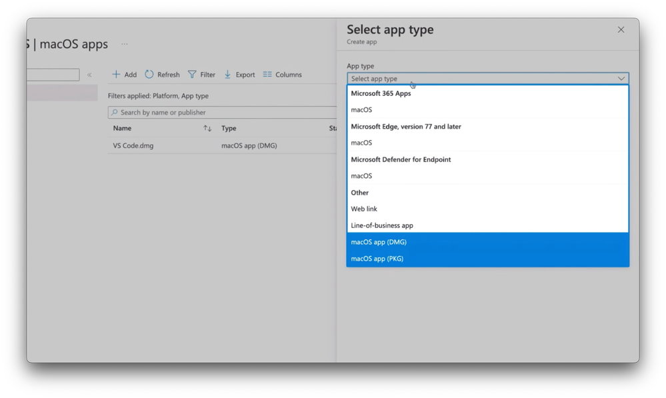
Task: Click the Type column header
Action: pyautogui.click(x=229, y=128)
